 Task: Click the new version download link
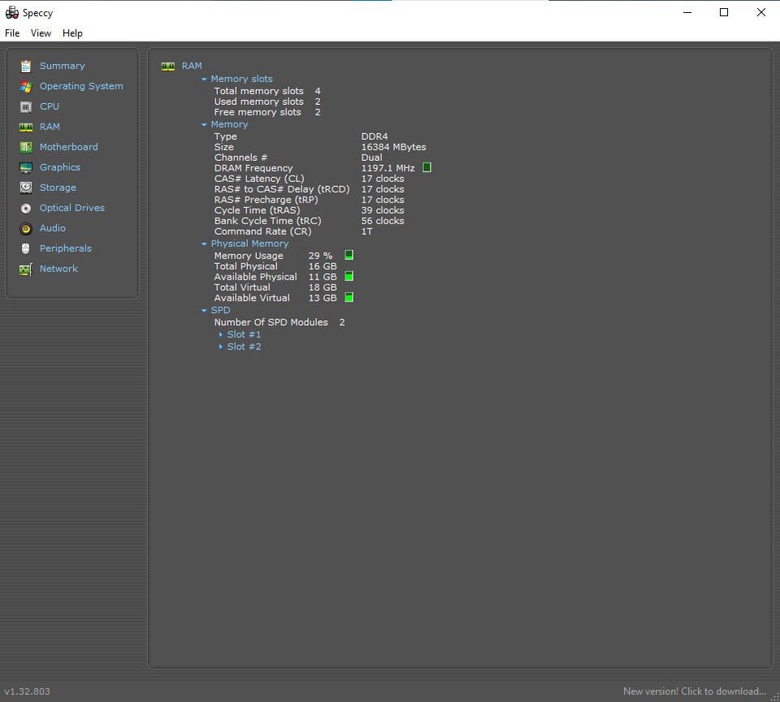pyautogui.click(x=694, y=691)
